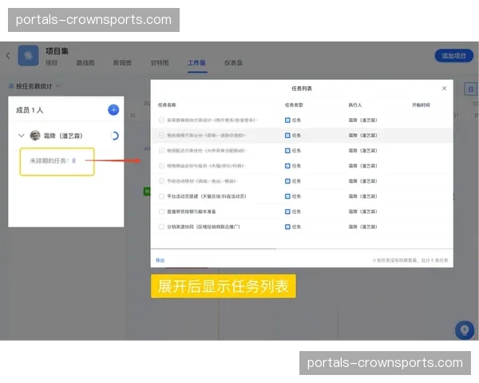This screenshot has height=383, width=479.
Task: Collapse the 霜降 member row chevron
Action: click(21, 136)
